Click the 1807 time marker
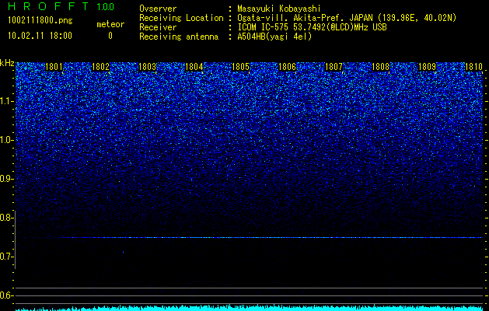Viewport: 489px width, 311px height. click(x=334, y=67)
